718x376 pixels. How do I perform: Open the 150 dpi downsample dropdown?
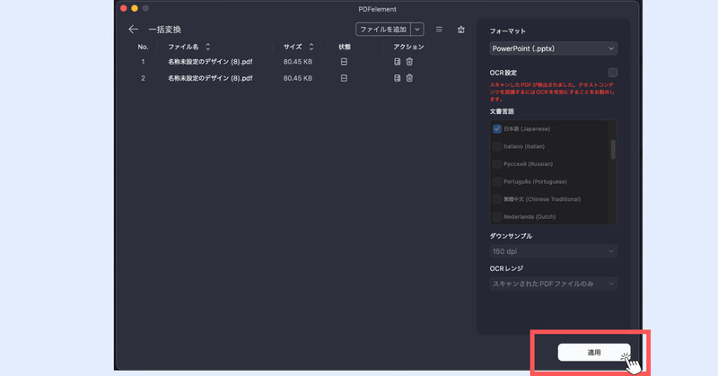(x=553, y=251)
